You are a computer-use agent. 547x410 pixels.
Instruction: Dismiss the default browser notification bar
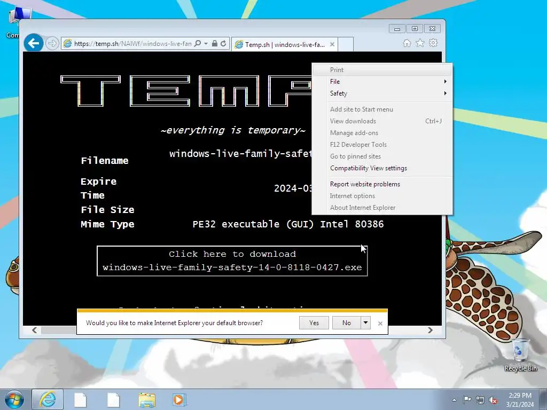[380, 324]
